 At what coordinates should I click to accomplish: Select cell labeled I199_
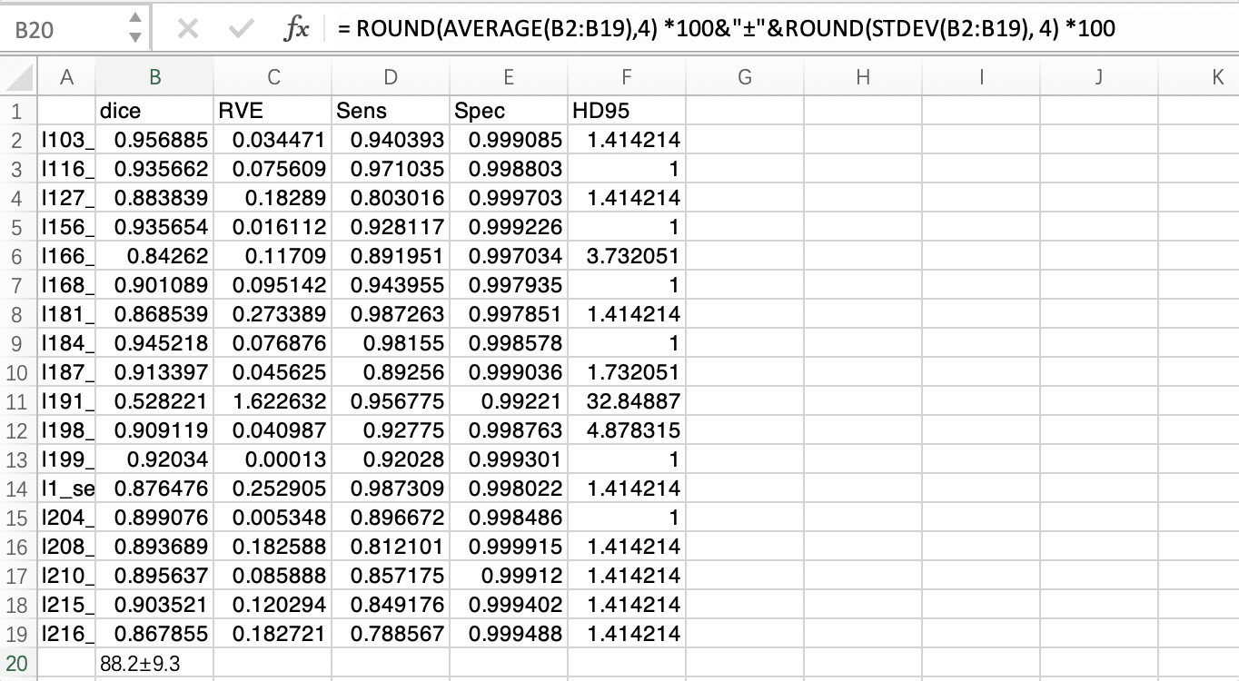[66, 459]
